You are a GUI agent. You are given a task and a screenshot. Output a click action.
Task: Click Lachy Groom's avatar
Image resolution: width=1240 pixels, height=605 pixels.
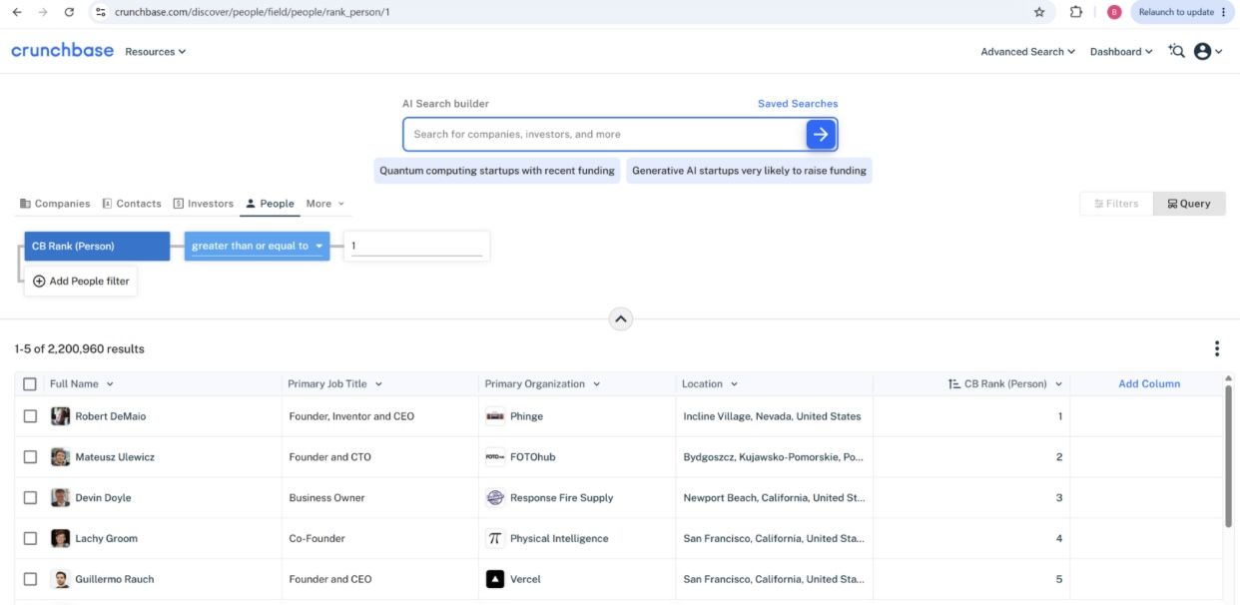[x=61, y=538]
